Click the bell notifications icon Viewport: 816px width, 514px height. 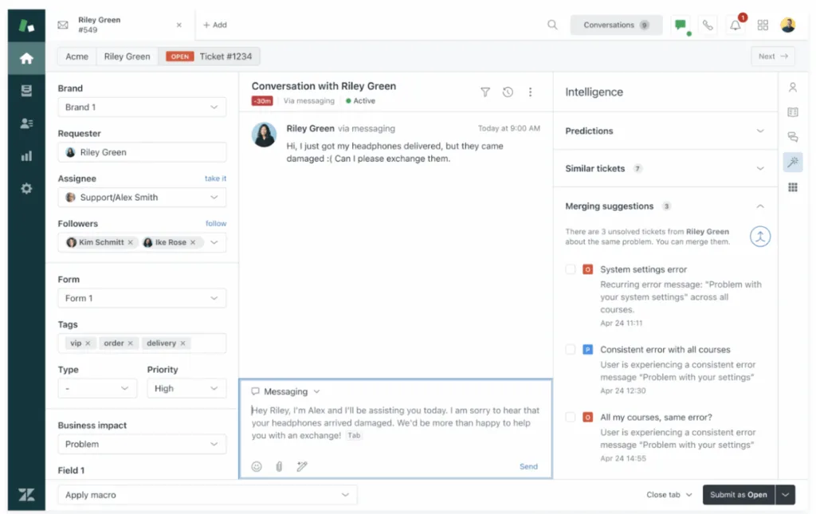point(735,25)
